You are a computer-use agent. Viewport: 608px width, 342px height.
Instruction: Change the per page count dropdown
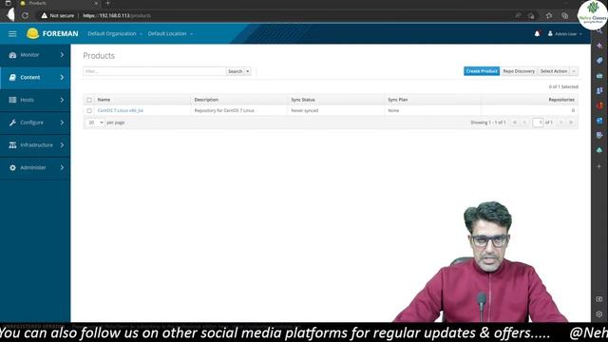point(95,123)
